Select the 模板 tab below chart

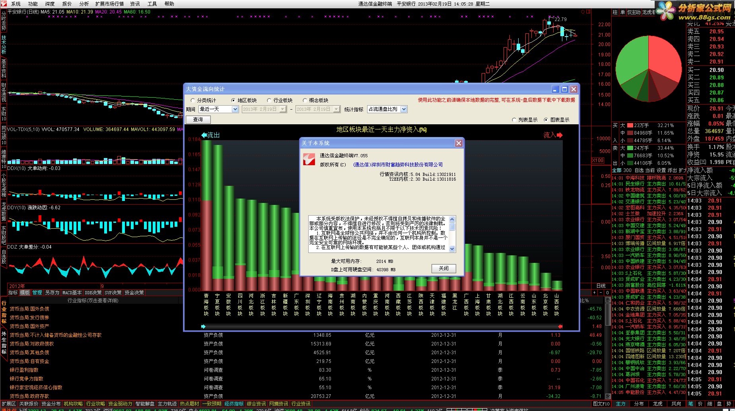click(25, 293)
